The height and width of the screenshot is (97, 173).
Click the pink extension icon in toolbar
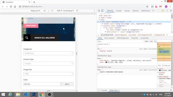[x=156, y=6]
